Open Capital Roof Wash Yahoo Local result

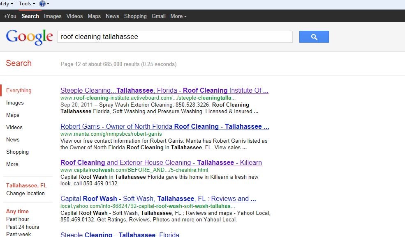[158, 199]
